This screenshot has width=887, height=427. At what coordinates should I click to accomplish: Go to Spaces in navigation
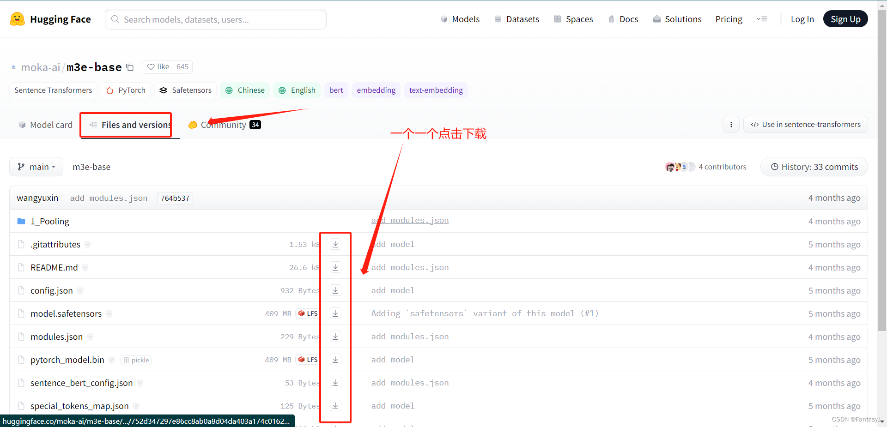click(573, 19)
